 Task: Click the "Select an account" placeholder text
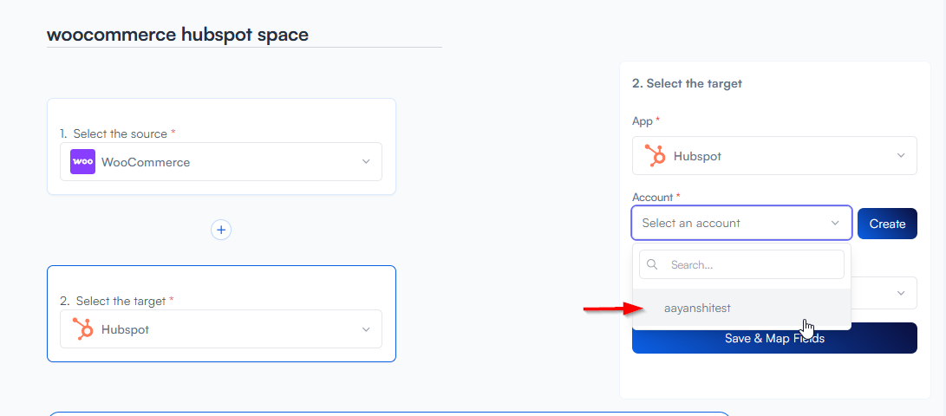pyautogui.click(x=691, y=223)
